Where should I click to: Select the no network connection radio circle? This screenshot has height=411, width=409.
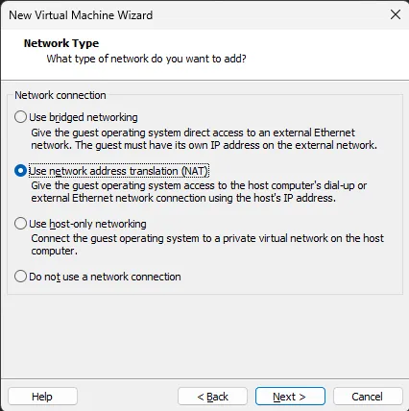[20, 277]
